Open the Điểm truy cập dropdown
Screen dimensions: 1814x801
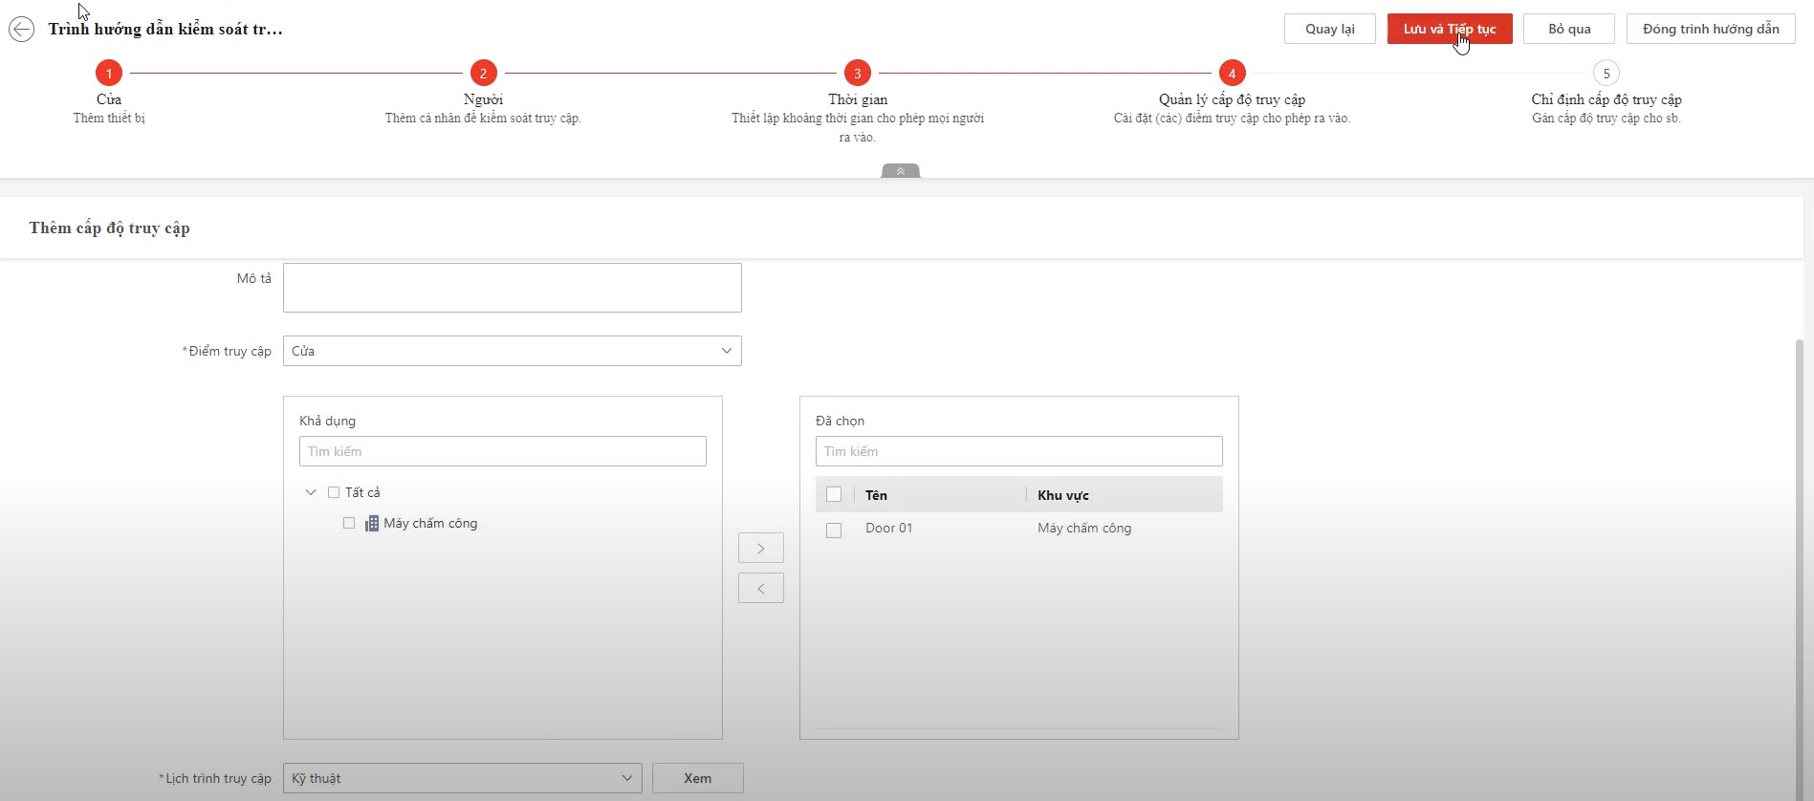click(512, 351)
